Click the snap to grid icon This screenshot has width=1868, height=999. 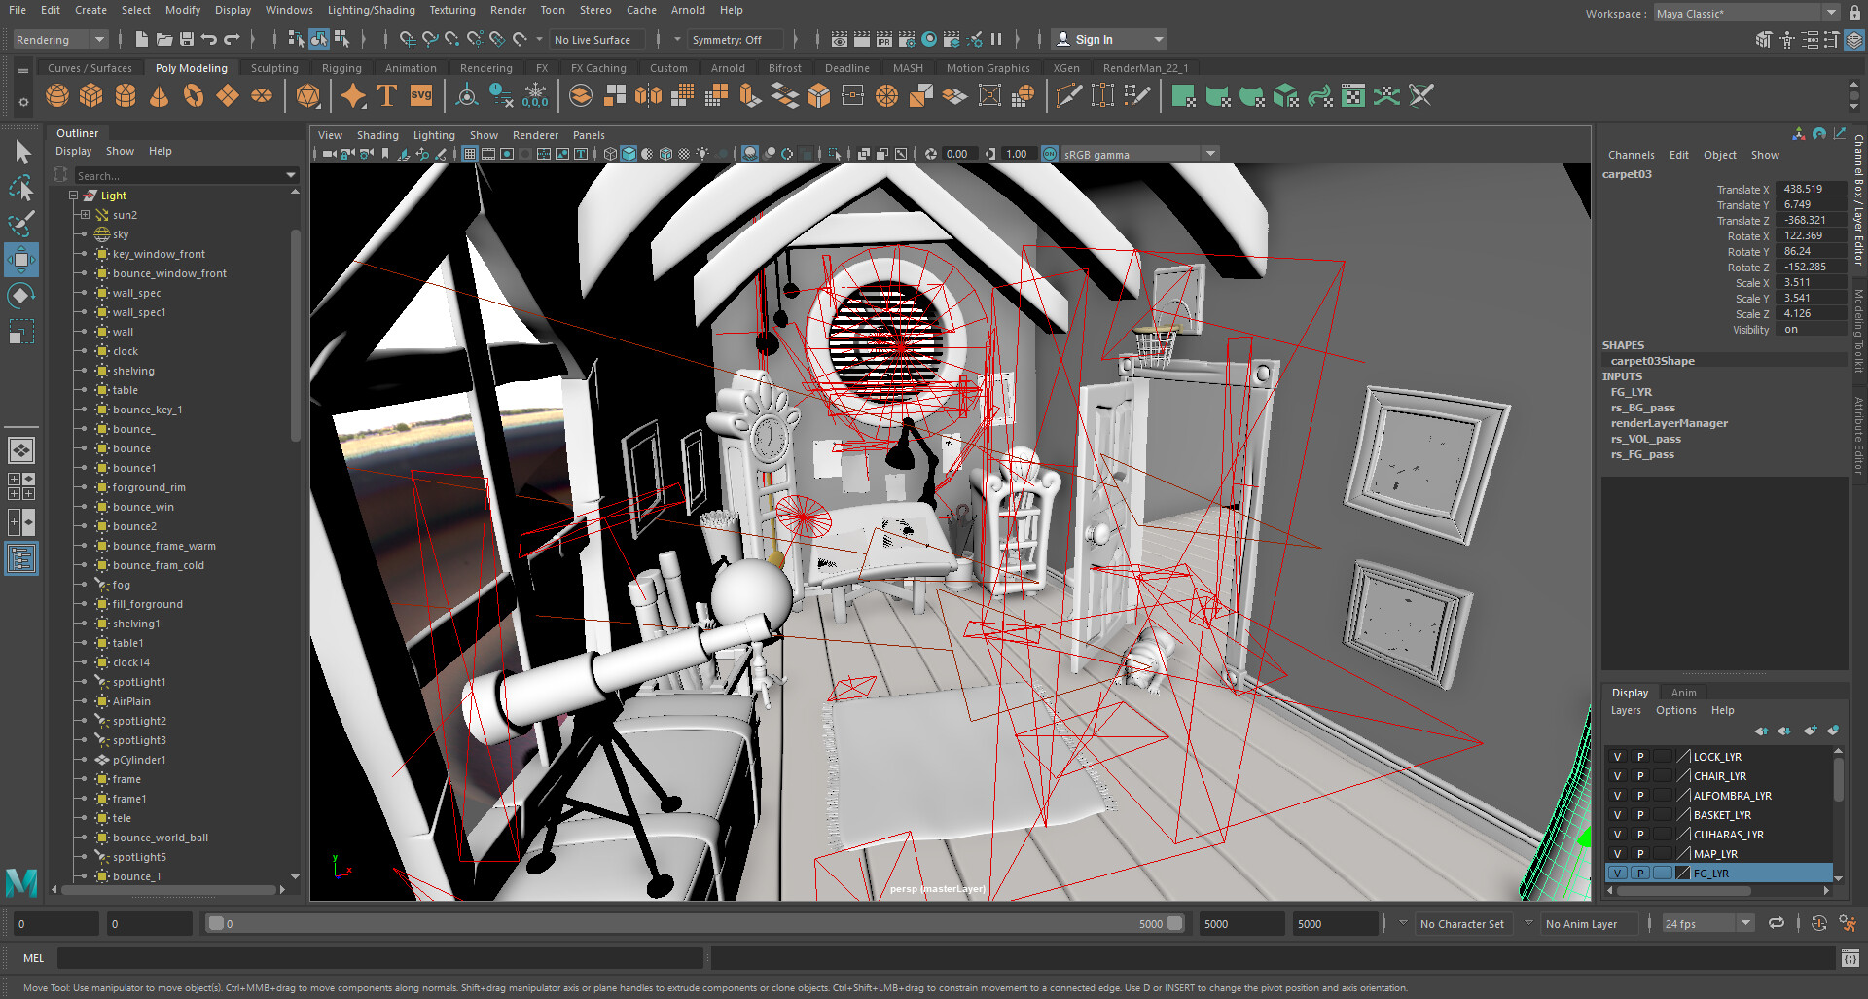click(407, 40)
